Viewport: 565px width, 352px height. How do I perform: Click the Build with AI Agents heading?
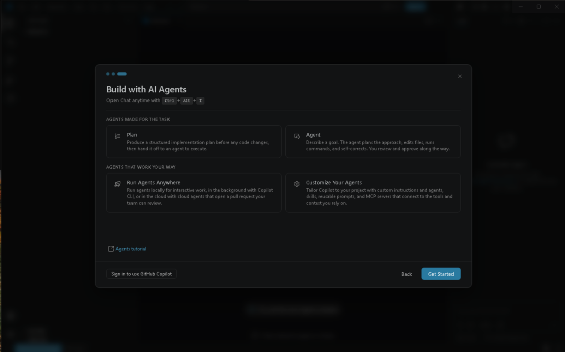coord(146,89)
